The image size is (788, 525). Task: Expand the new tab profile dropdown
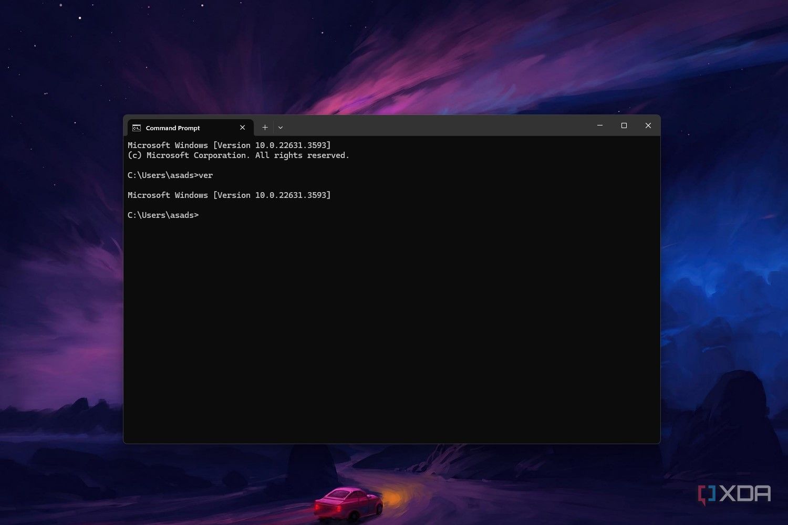281,128
